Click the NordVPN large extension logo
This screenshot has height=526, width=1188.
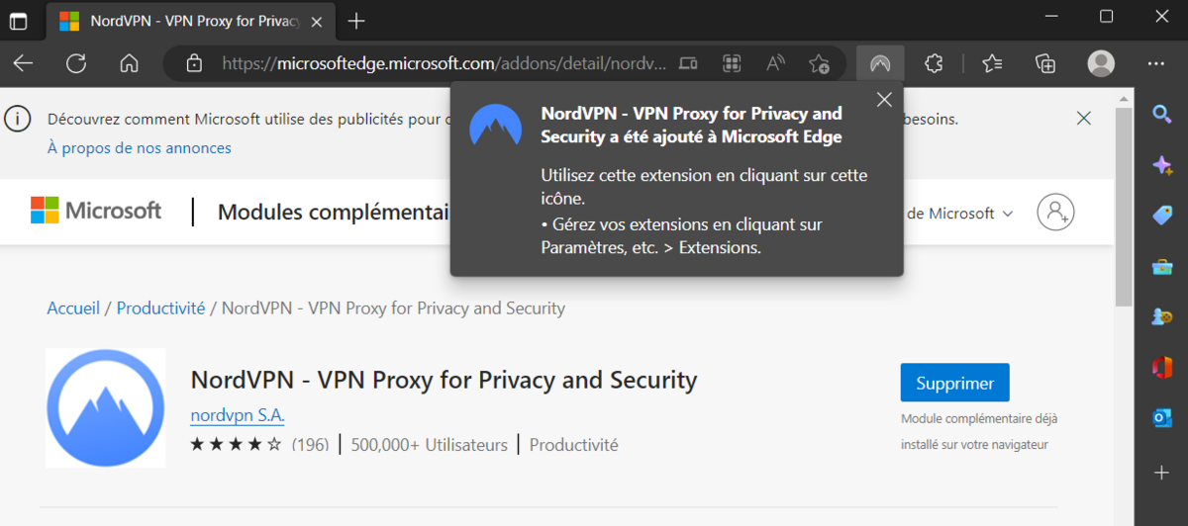106,406
